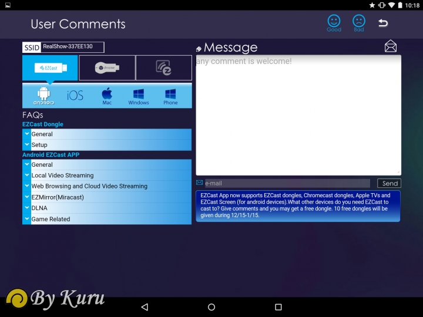Tap the star icon in status bar
Image resolution: width=423 pixels, height=317 pixels.
[x=372, y=5]
